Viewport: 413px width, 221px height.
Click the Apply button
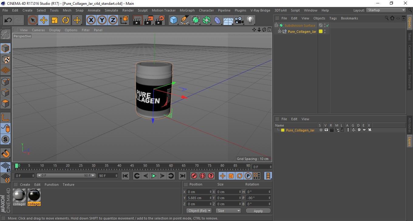tap(258, 211)
